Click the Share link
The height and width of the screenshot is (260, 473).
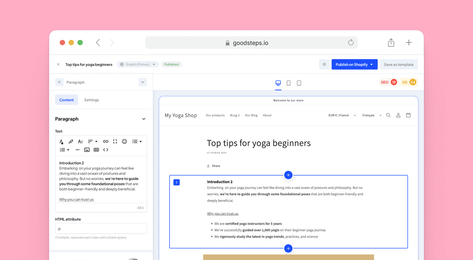coord(213,166)
